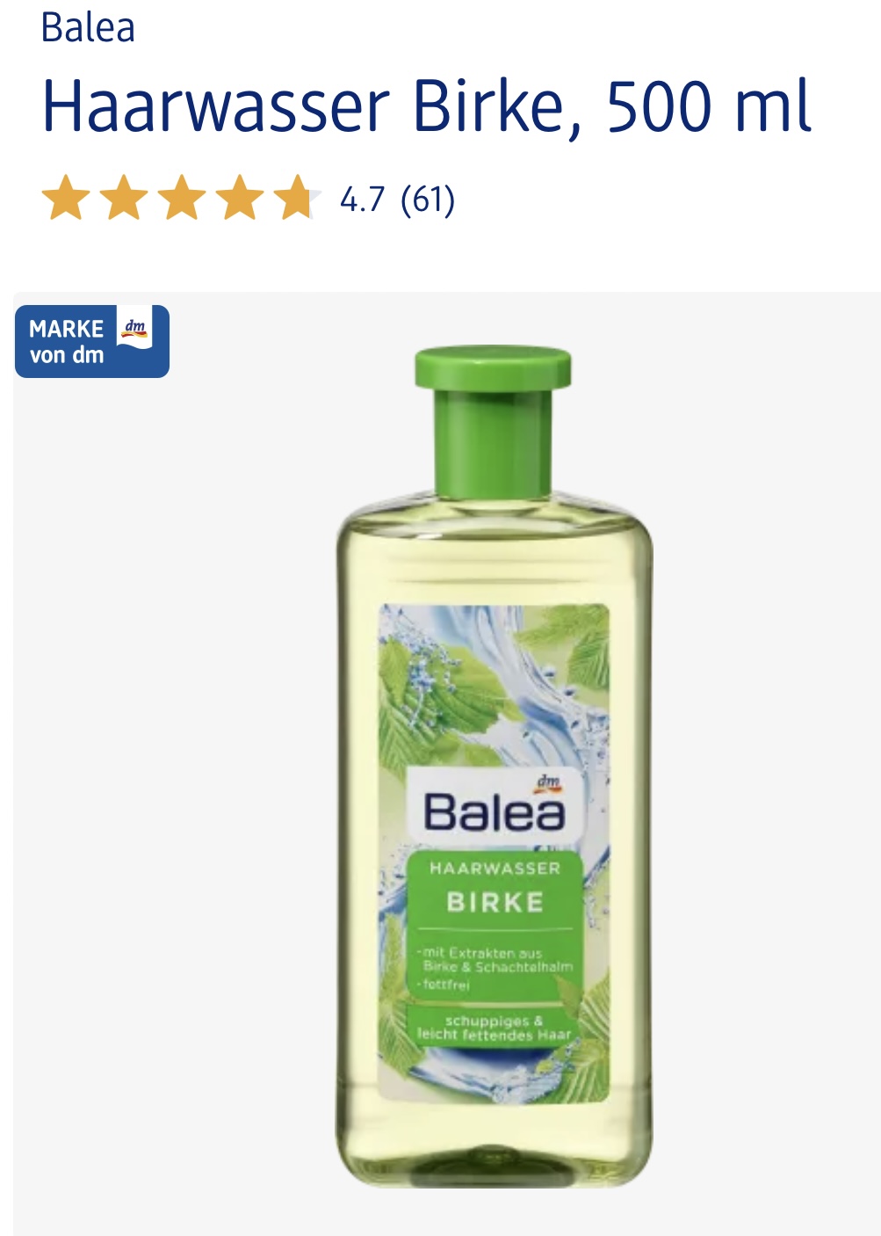
Task: Click the BIRKE text on label
Action: pos(495,903)
